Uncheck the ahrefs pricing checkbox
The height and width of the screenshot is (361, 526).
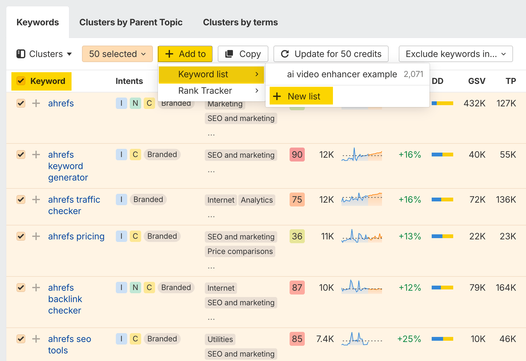(21, 236)
